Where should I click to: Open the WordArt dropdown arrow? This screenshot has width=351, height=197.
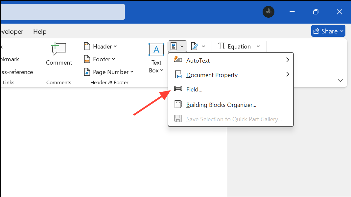click(203, 46)
